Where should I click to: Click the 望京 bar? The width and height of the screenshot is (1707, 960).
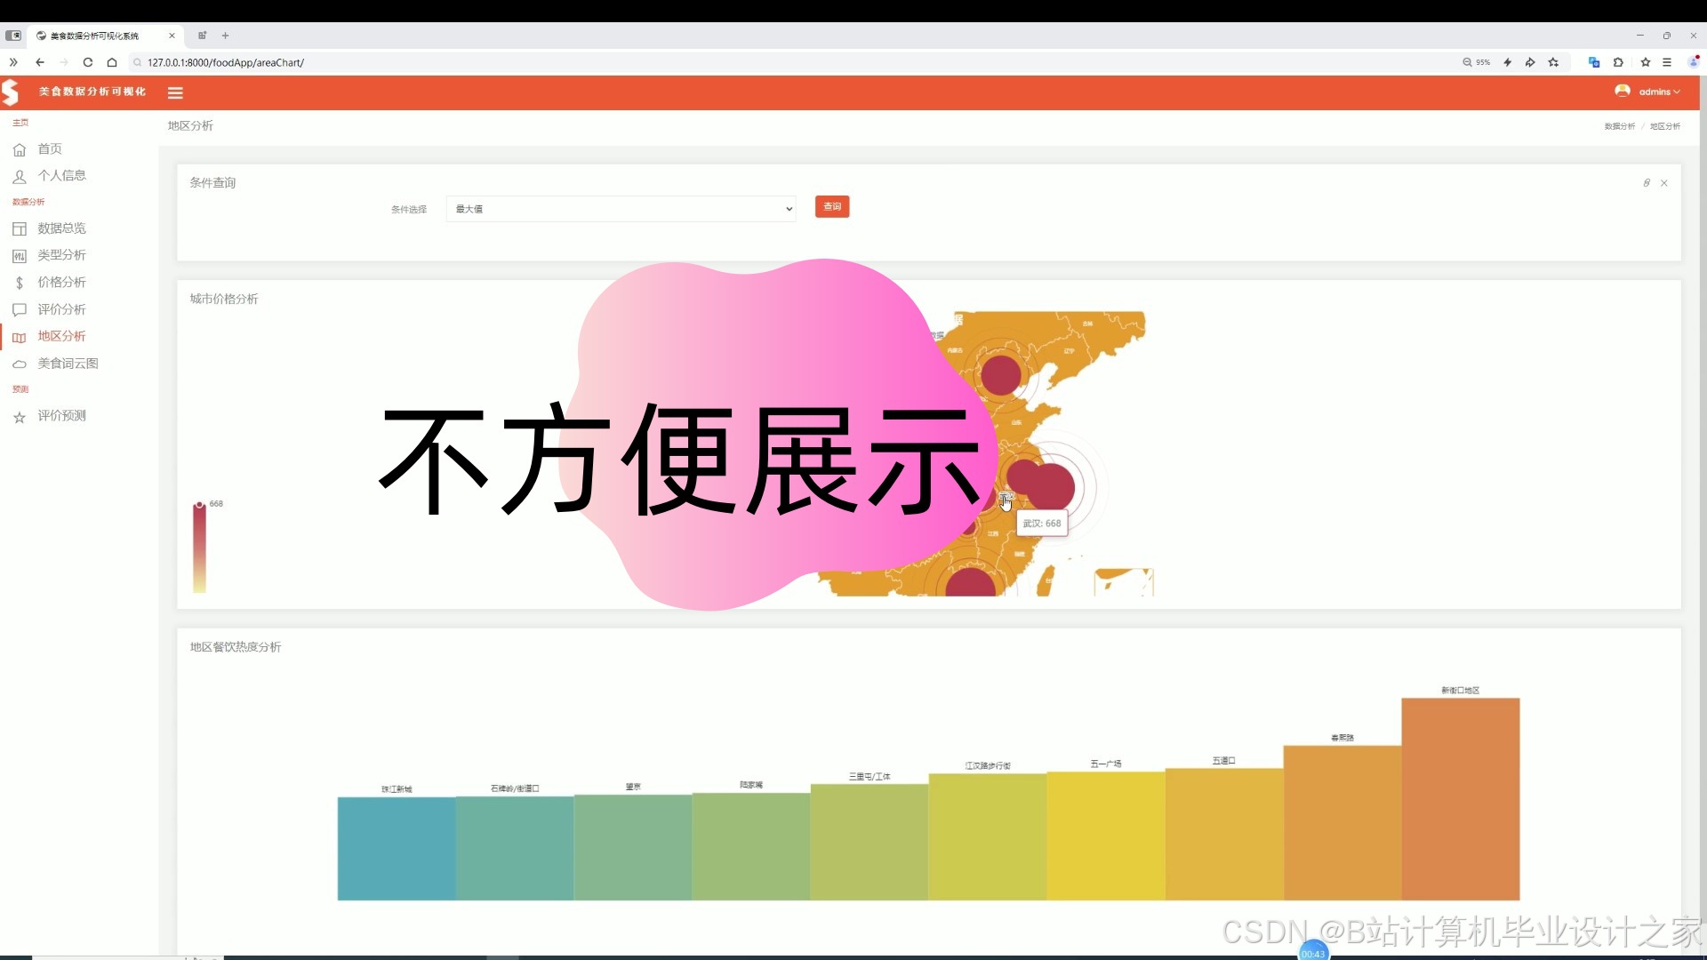tap(633, 847)
